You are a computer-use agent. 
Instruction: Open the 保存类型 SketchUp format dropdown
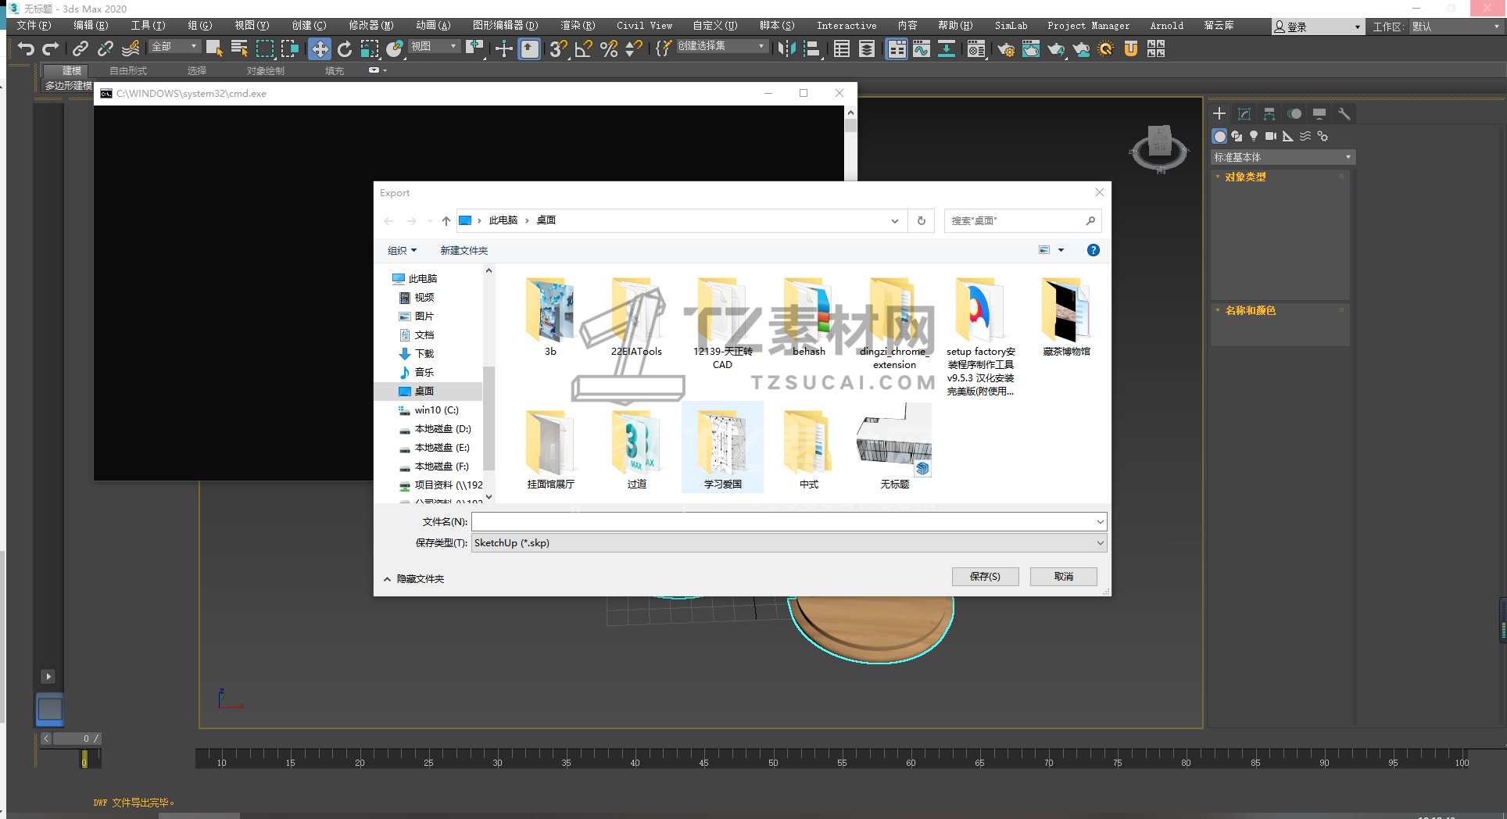789,543
